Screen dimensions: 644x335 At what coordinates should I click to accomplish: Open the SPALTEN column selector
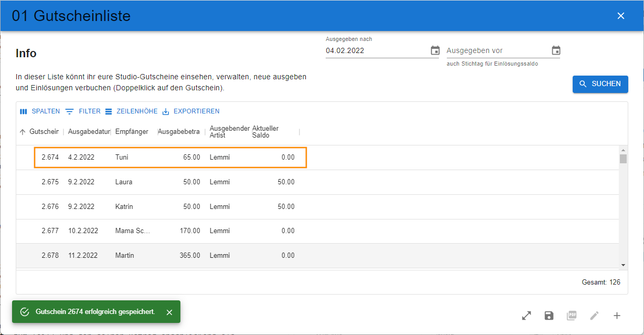40,111
